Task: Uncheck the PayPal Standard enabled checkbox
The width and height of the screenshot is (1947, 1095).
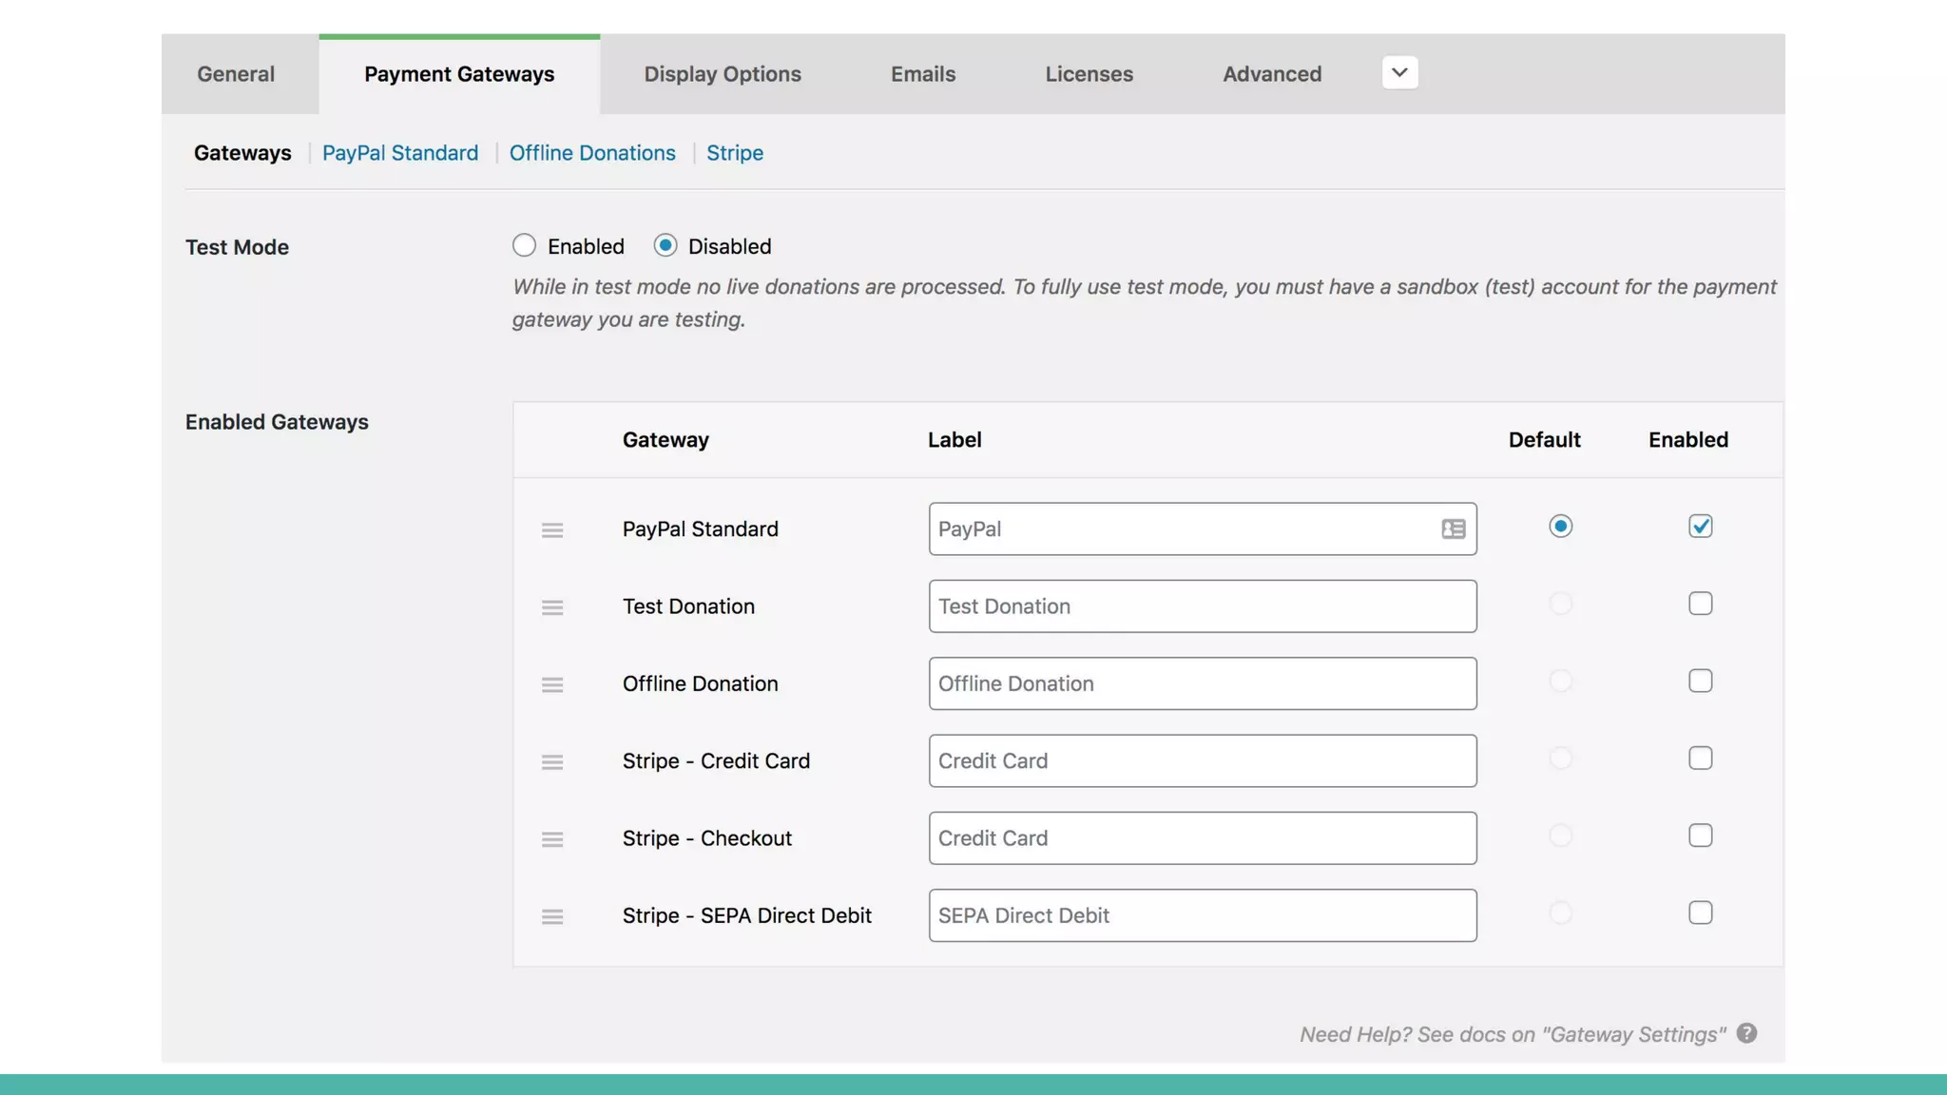Action: 1700,527
